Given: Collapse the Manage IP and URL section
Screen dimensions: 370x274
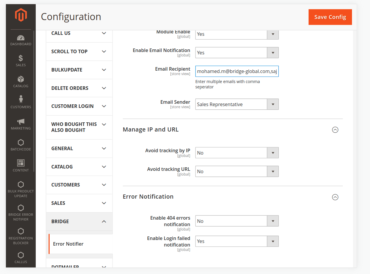Looking at the screenshot, I should pyautogui.click(x=335, y=130).
